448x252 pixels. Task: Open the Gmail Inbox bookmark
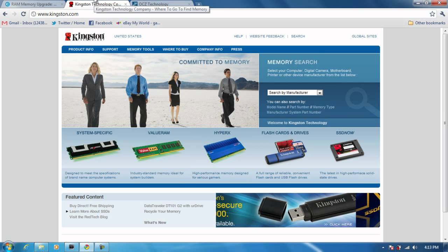coord(24,23)
